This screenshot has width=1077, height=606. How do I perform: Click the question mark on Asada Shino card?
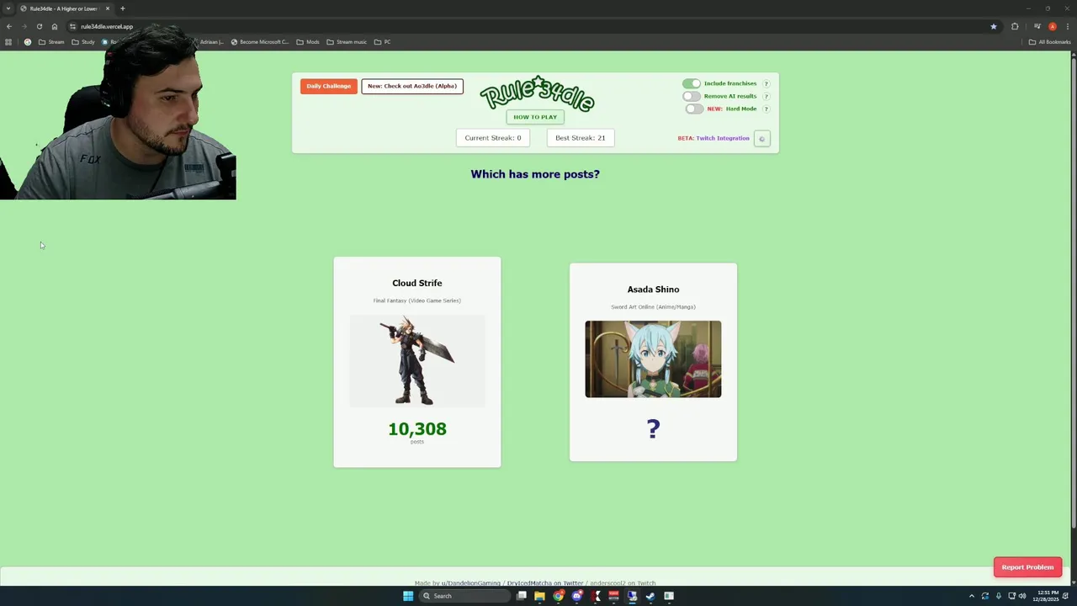pos(653,429)
